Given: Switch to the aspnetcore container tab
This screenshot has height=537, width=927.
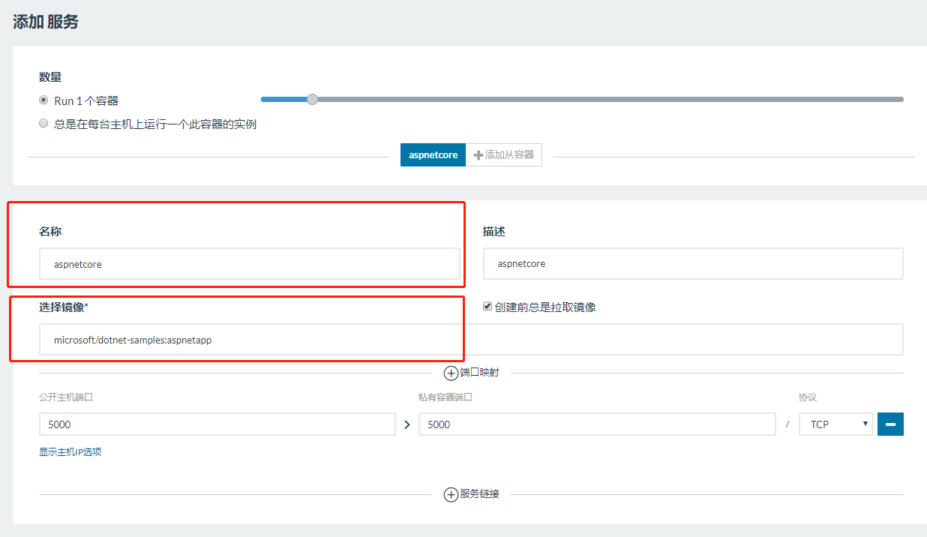Looking at the screenshot, I should (433, 154).
